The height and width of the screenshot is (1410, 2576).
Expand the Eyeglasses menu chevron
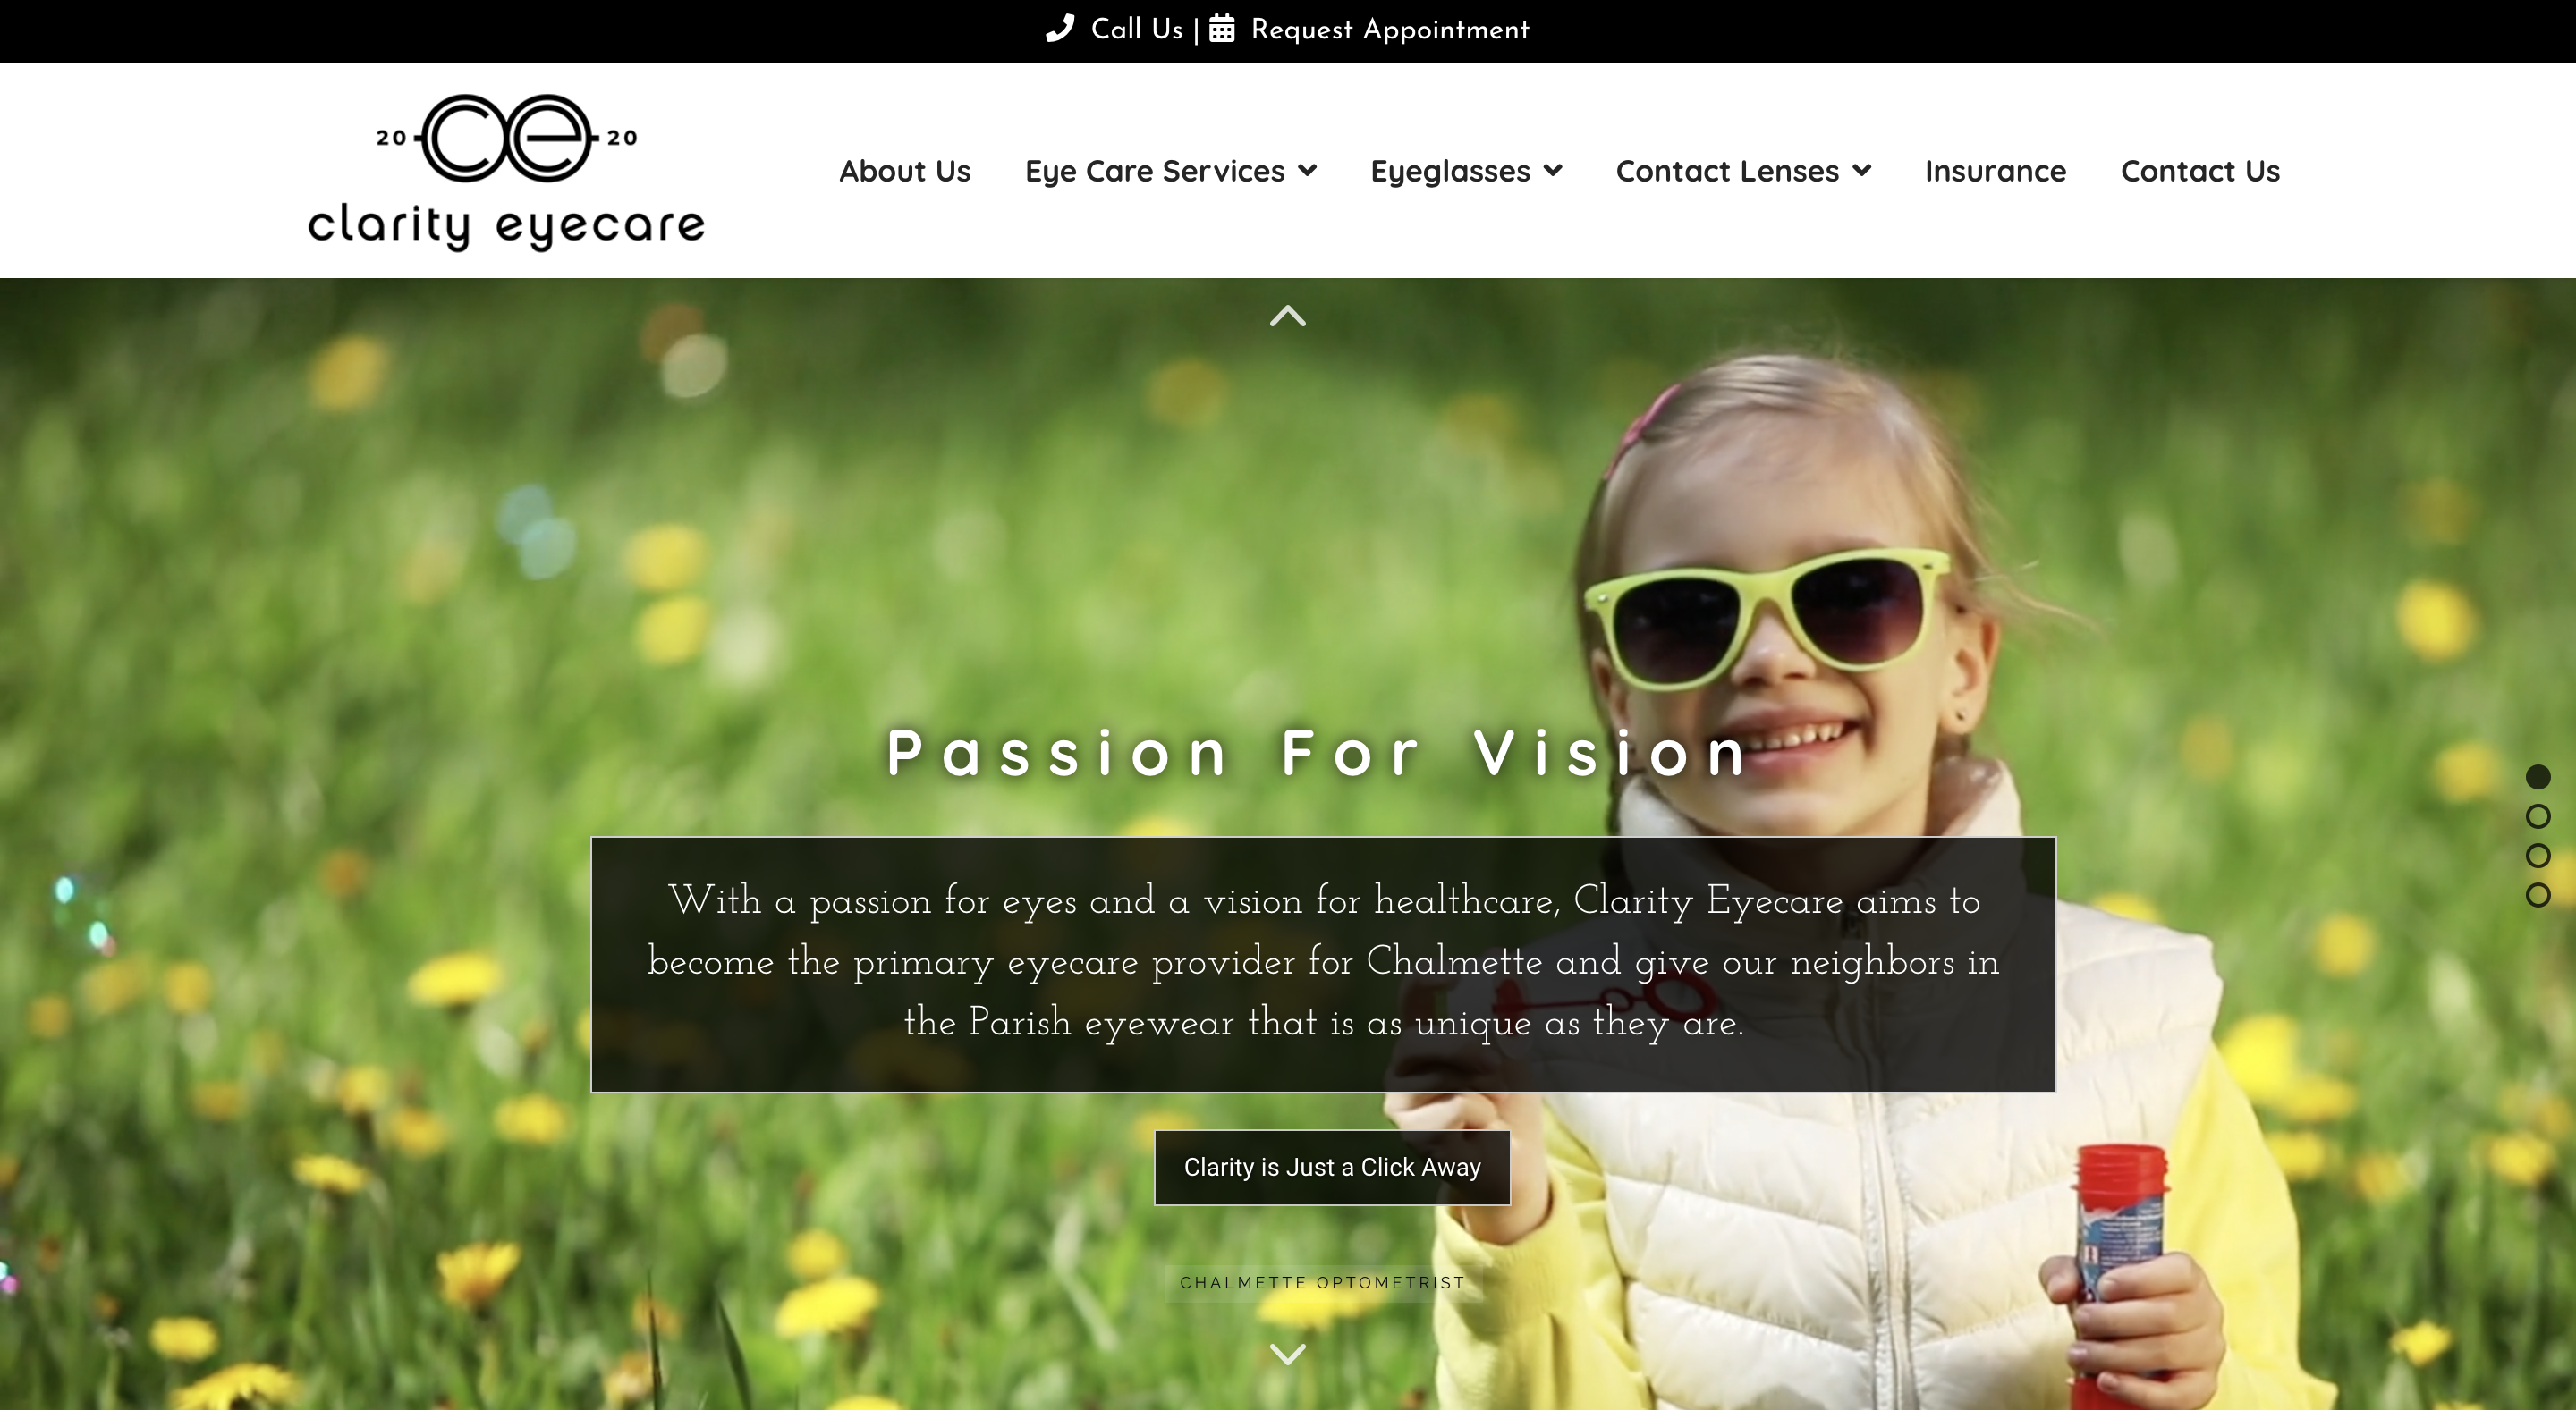pos(1553,171)
